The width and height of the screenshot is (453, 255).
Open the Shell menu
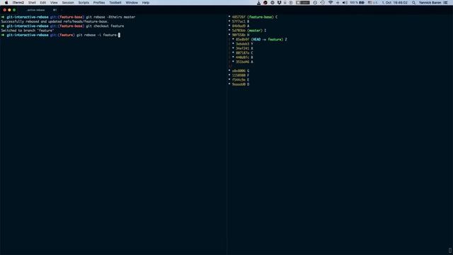click(x=32, y=3)
